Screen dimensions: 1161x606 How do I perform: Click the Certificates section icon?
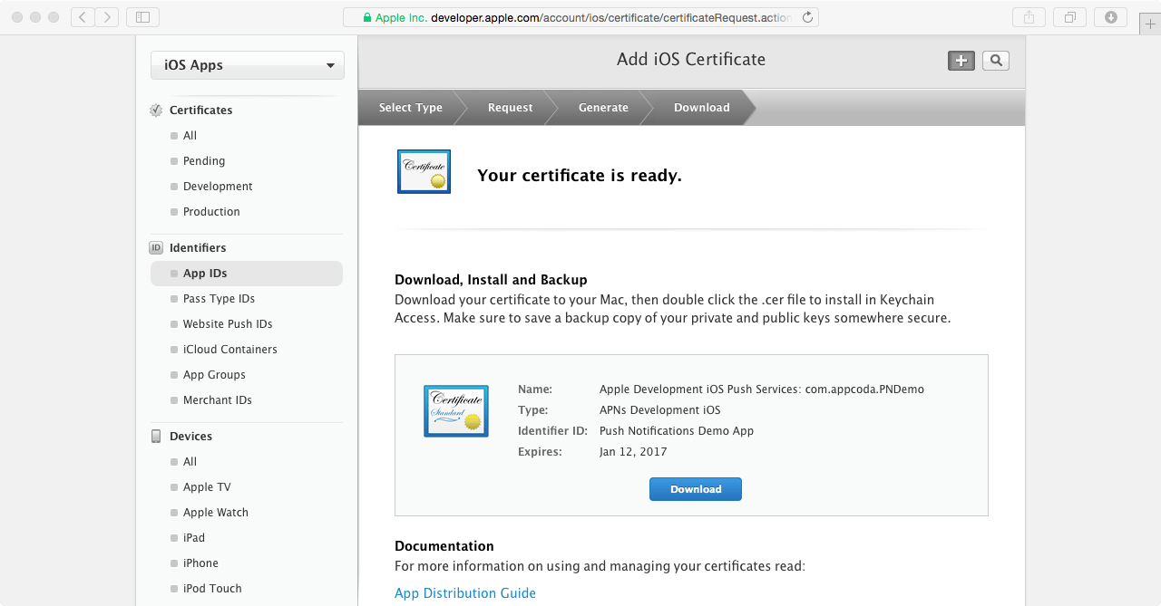(156, 111)
